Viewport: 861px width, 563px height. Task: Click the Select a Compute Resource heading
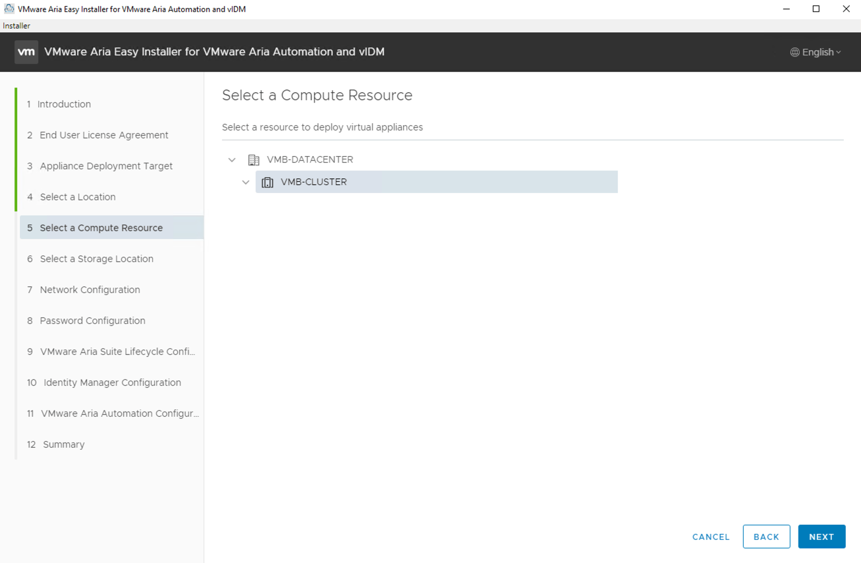[x=317, y=95]
